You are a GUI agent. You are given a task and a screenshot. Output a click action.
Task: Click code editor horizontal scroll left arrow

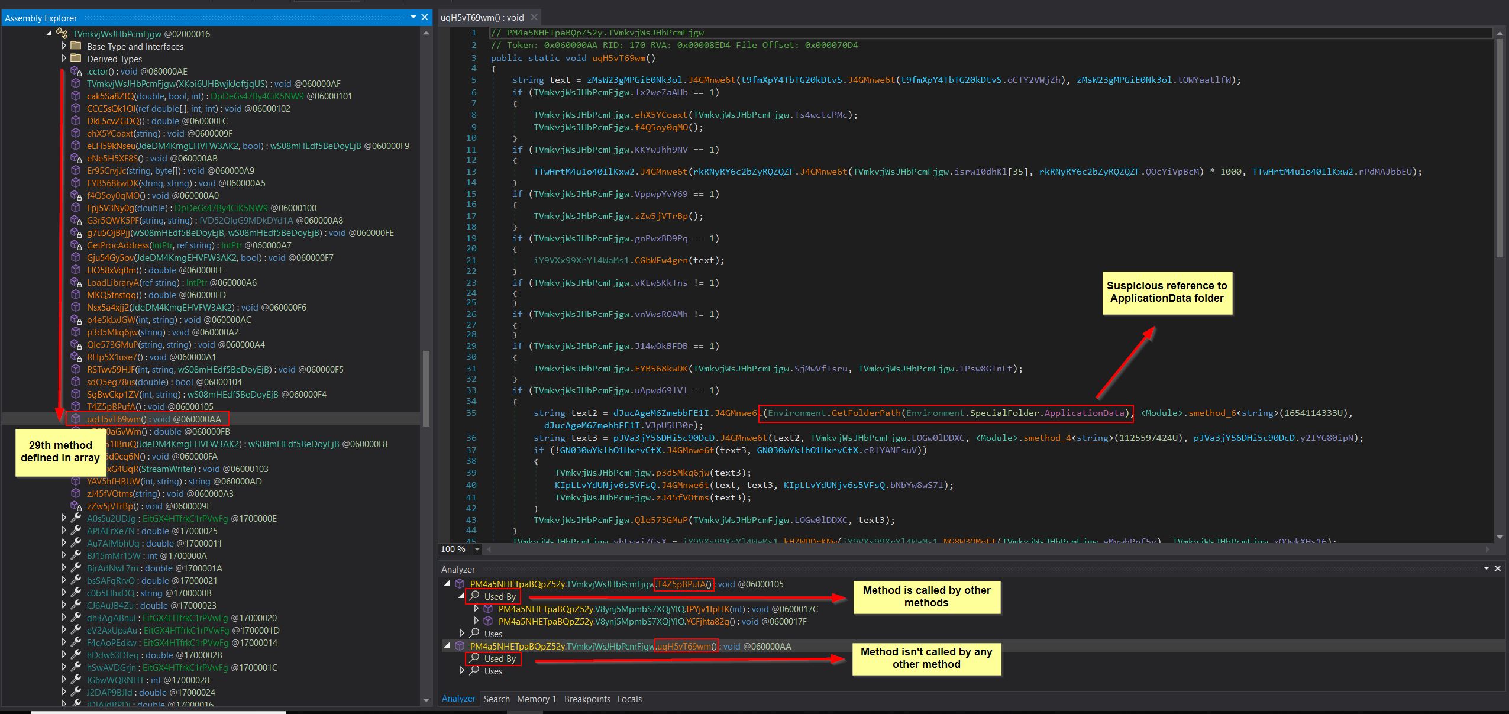point(489,549)
